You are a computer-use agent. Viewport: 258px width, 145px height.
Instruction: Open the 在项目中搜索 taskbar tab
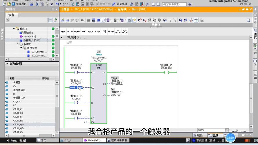click(118, 140)
